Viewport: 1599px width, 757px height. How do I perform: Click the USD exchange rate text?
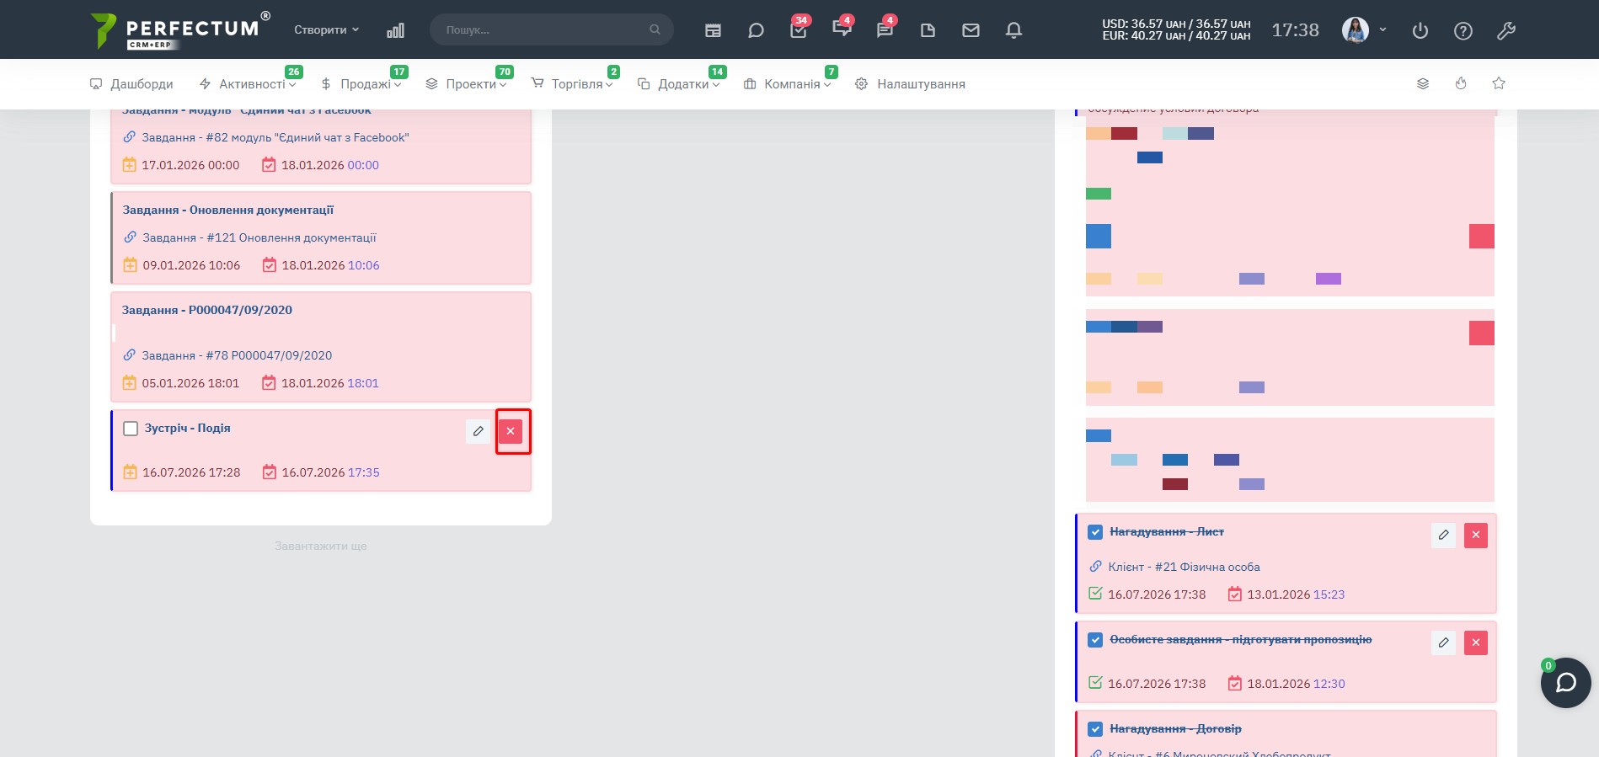(x=1176, y=24)
